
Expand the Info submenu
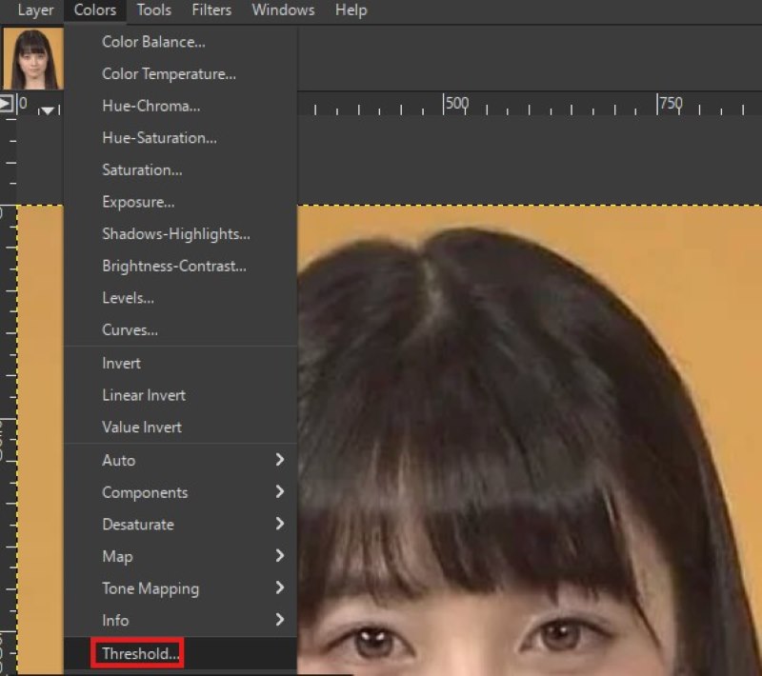[x=181, y=621]
